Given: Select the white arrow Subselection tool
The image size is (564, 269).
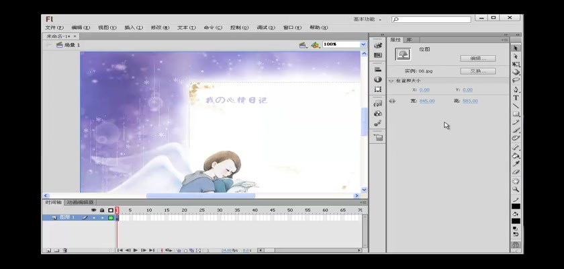Looking at the screenshot, I should [x=516, y=56].
